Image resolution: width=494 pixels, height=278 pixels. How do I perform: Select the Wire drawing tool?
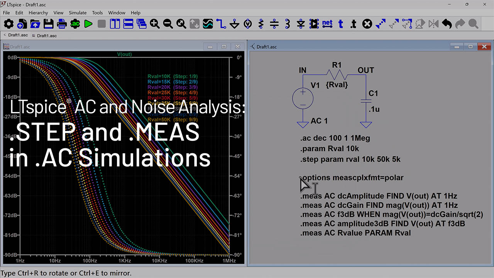coord(221,24)
